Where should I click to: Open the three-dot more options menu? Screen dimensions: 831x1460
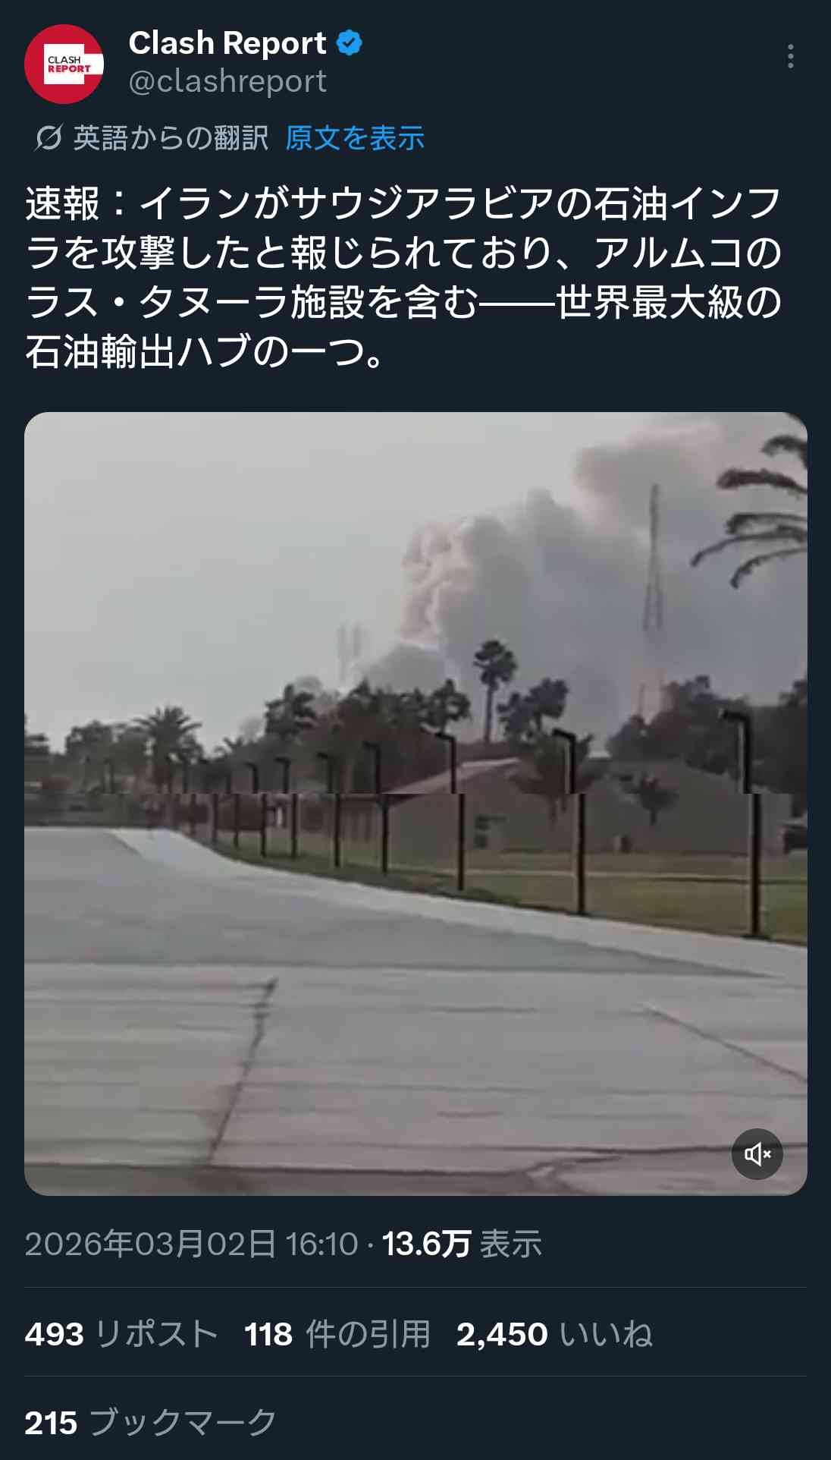(791, 56)
